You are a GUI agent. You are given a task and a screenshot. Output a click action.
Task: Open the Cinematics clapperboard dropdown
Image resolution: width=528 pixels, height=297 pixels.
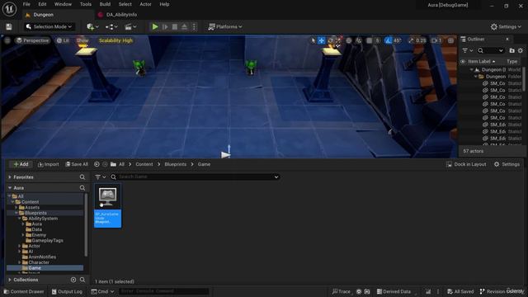[130, 26]
